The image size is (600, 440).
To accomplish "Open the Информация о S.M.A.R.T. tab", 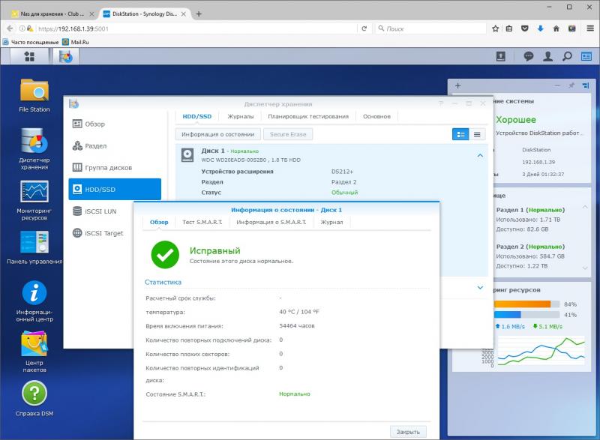I will (271, 222).
